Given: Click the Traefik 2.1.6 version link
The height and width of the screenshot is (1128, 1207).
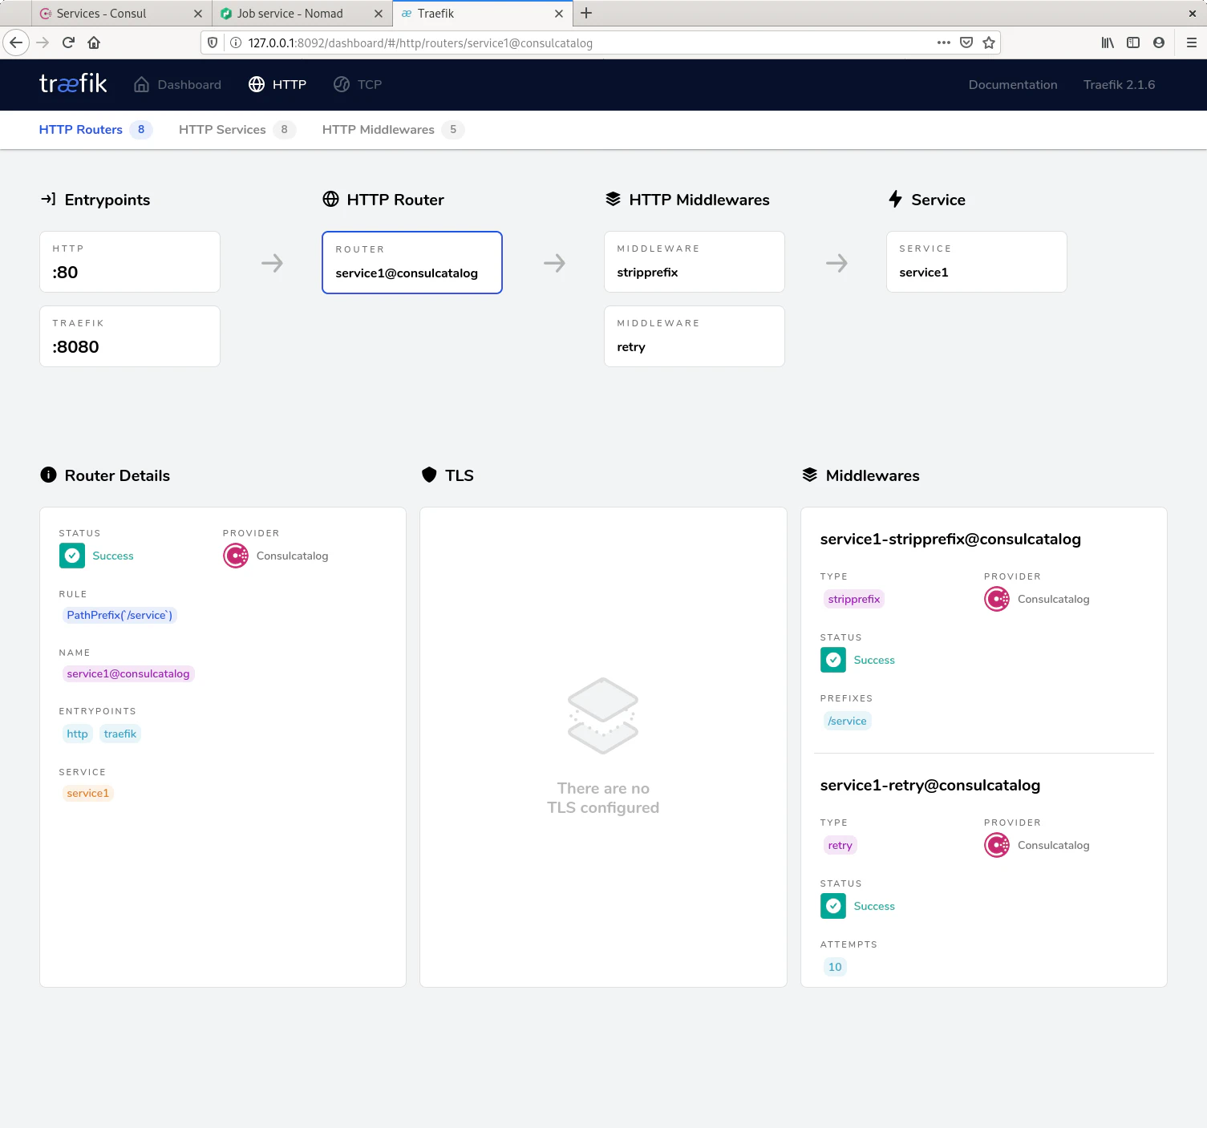Looking at the screenshot, I should [x=1119, y=85].
